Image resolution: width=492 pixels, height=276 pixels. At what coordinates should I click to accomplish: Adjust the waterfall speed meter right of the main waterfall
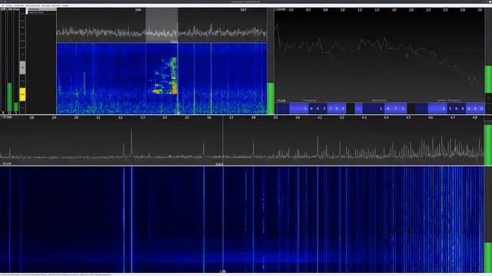tap(488, 219)
